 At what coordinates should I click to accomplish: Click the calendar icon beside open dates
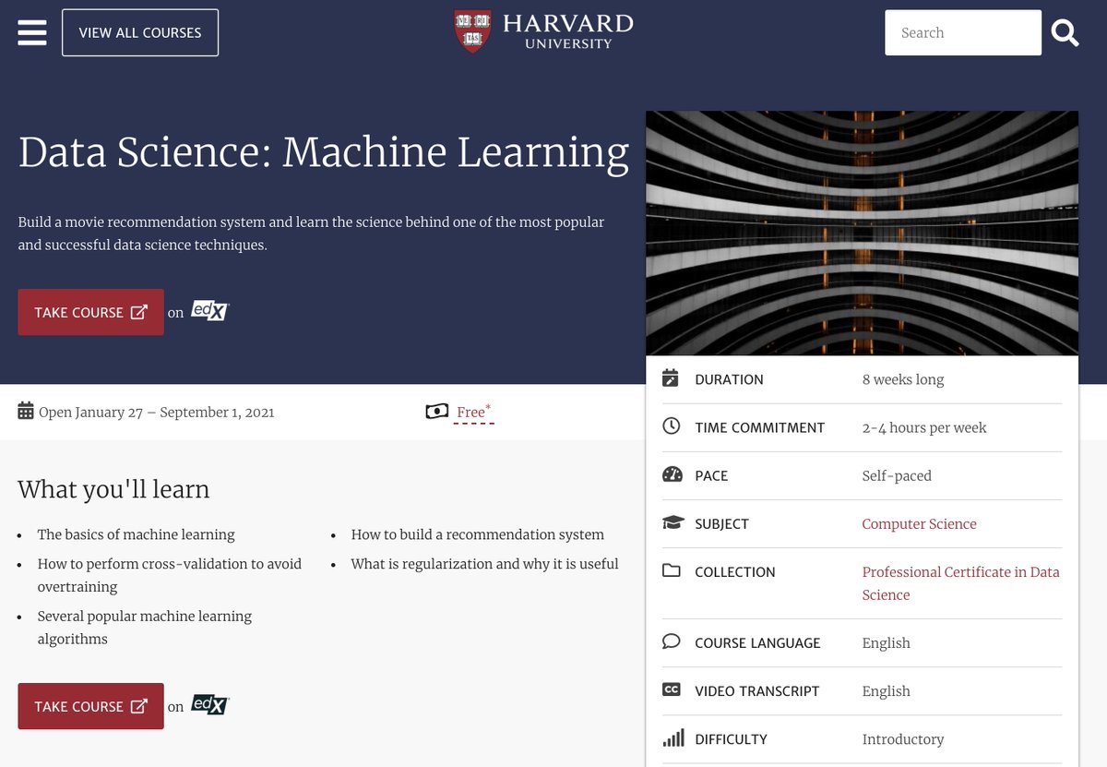click(26, 411)
